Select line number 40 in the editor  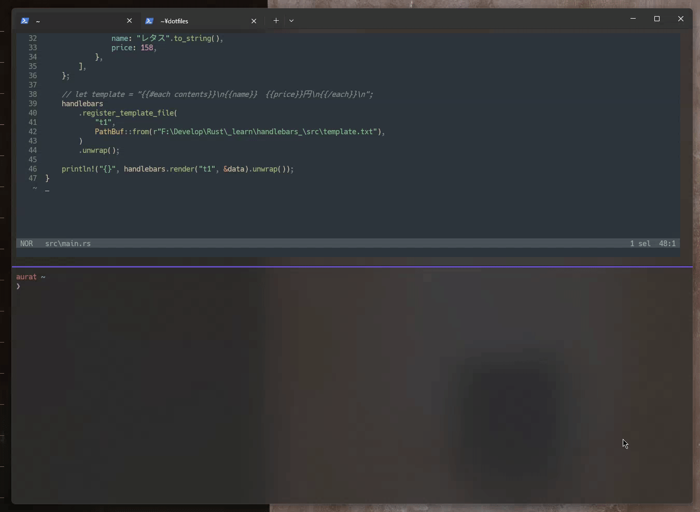click(x=32, y=113)
